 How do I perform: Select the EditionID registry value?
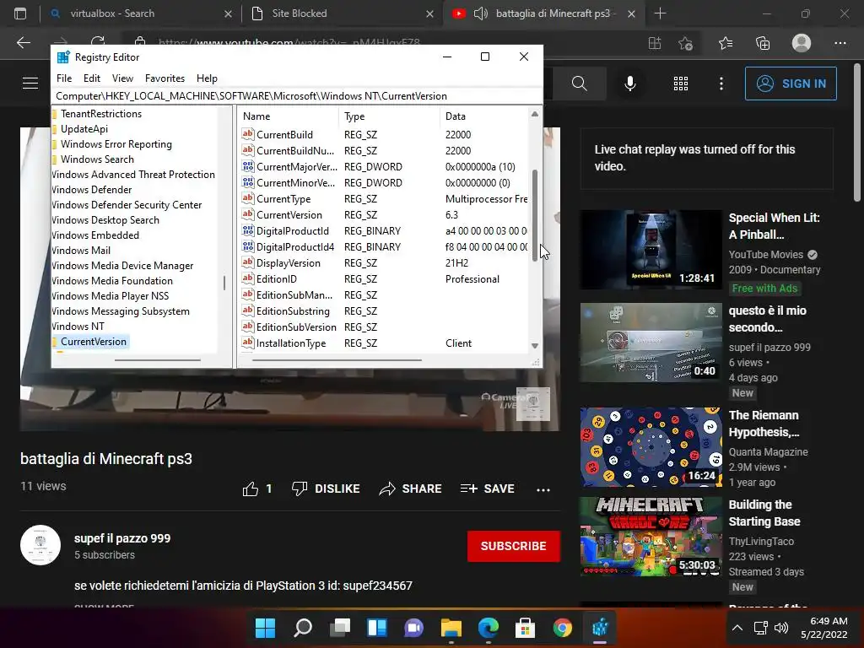(276, 278)
